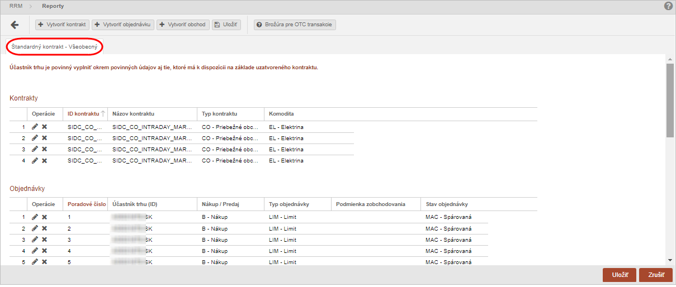Delete contract row 3 with X icon
This screenshot has height=287, width=676.
pos(44,150)
